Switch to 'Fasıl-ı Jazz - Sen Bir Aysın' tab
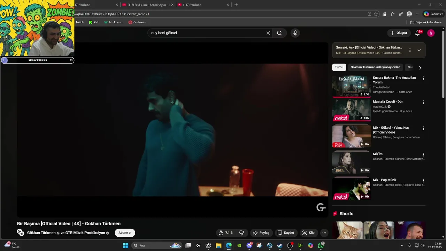This screenshot has height=251, width=446. tap(148, 5)
